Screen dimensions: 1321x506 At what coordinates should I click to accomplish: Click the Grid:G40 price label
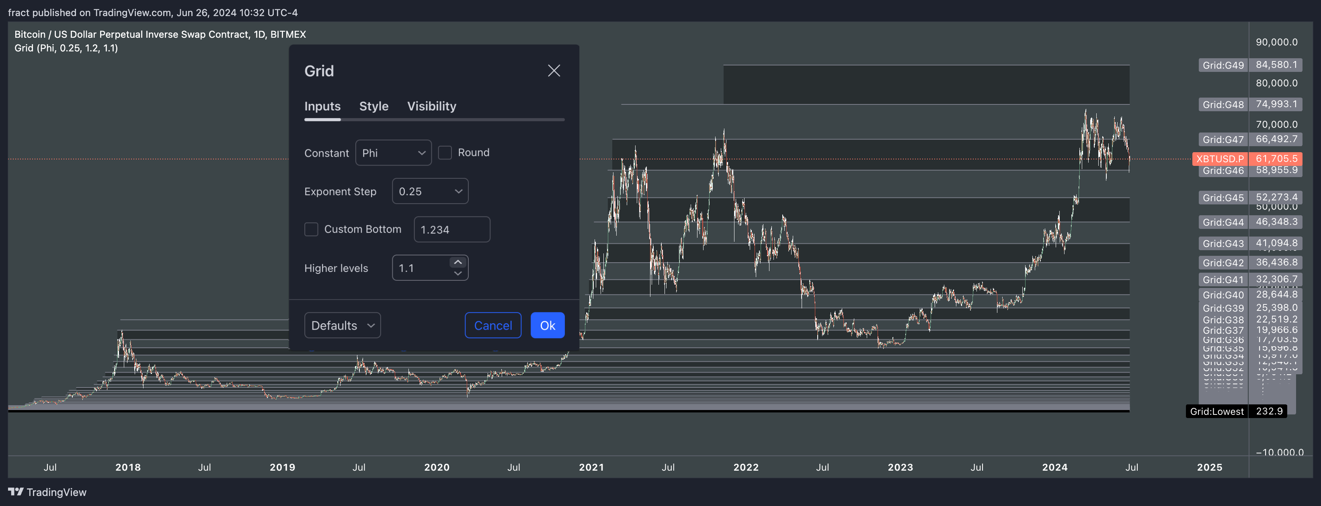1223,295
